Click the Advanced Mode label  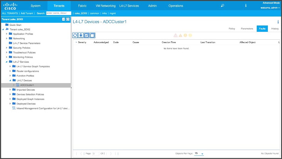pos(271,3)
